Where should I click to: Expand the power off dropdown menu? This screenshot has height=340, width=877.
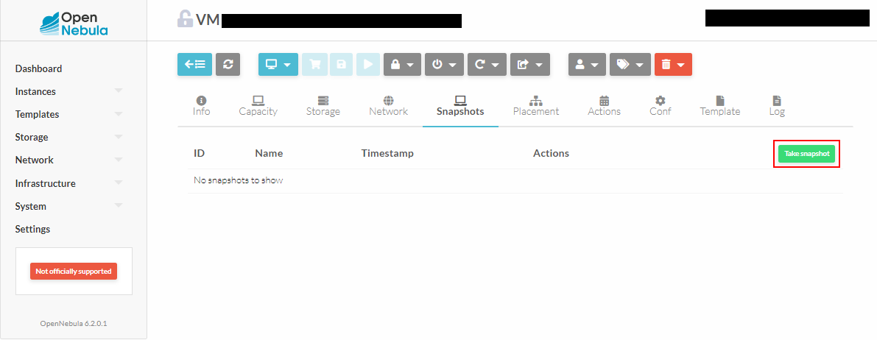coord(444,64)
